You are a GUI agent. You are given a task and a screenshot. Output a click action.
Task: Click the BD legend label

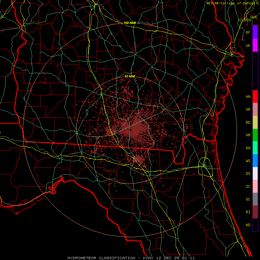point(248,122)
